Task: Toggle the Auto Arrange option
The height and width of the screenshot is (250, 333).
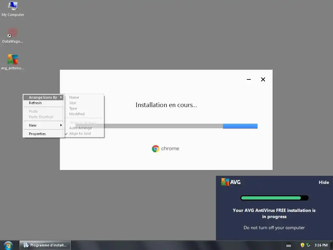Action: (84, 128)
